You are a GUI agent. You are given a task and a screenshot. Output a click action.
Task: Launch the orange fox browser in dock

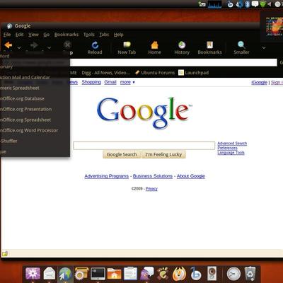(x=180, y=274)
